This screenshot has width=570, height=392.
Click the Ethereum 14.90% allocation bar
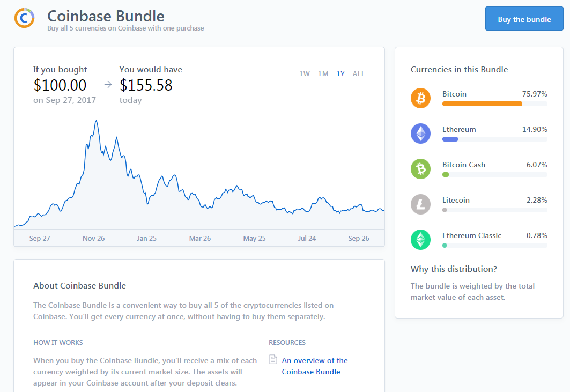pos(450,139)
